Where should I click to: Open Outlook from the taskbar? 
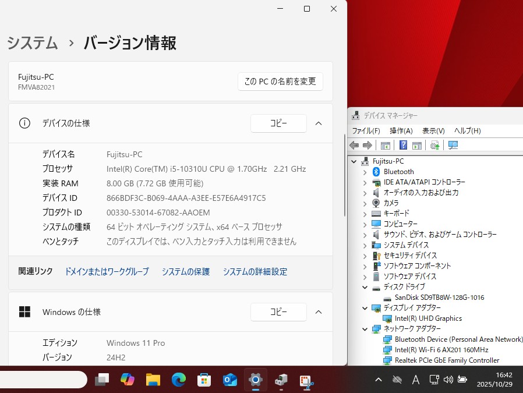pos(229,380)
